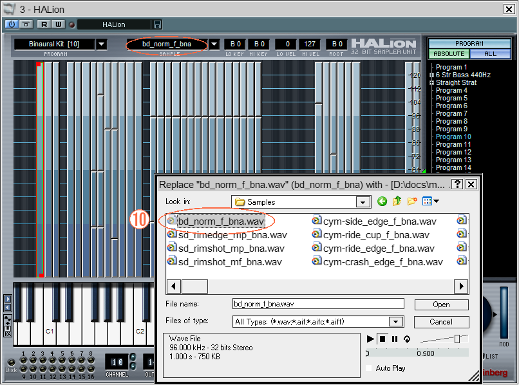The height and width of the screenshot is (385, 519).
Task: Click the Create New Folder icon
Action: [412, 201]
